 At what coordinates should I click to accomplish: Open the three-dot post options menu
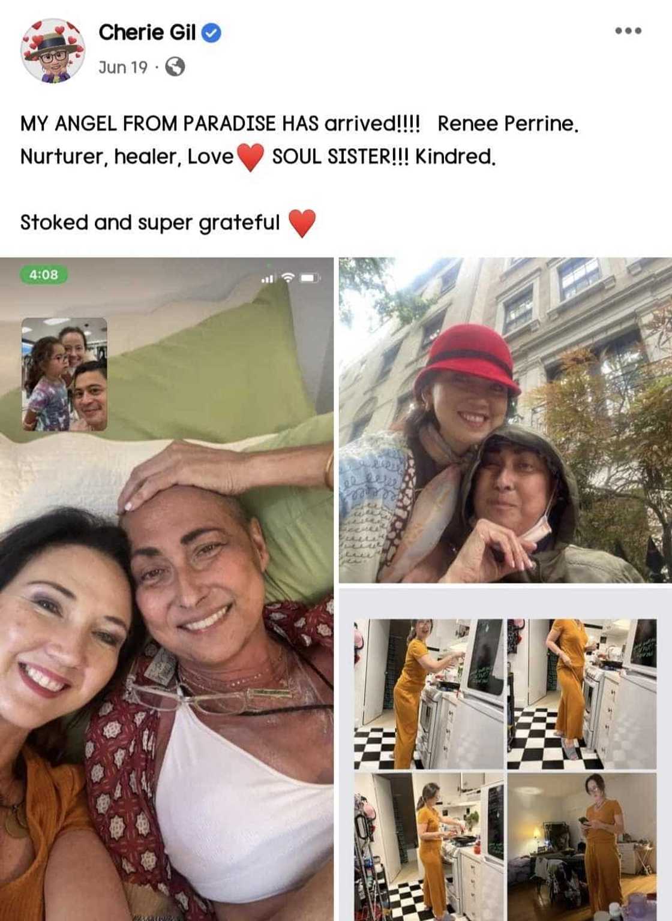(x=628, y=31)
